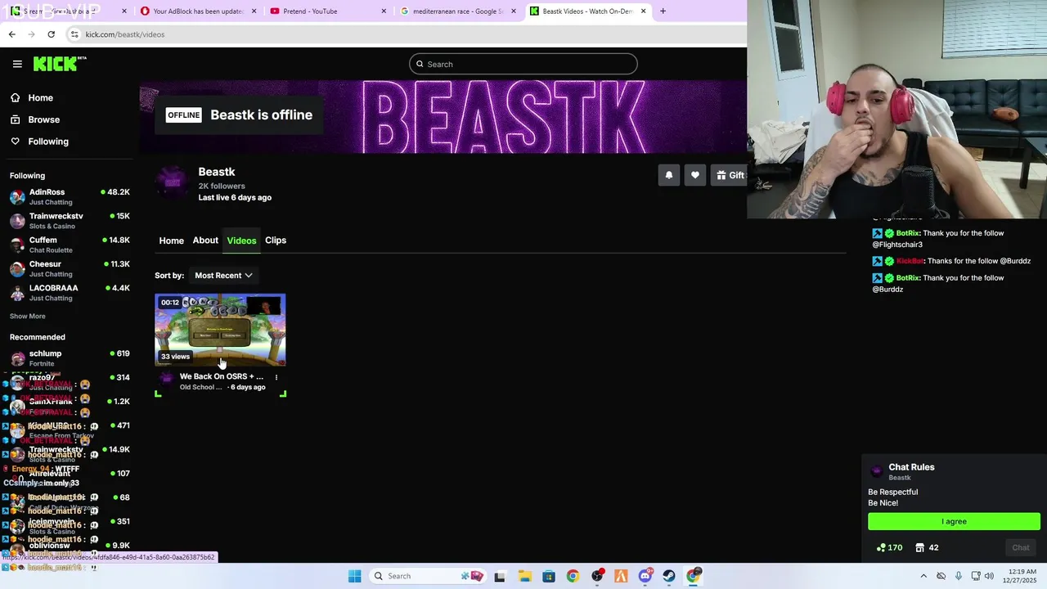The height and width of the screenshot is (589, 1047).
Task: Open the first Chrome icon in the taskbar
Action: pyautogui.click(x=573, y=576)
